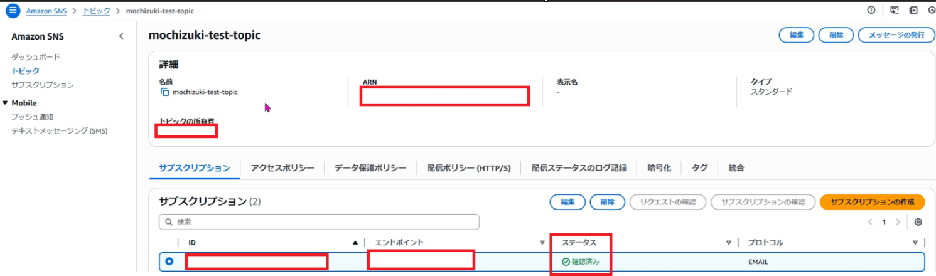Go to next page of subscriptions
The image size is (936, 276).
(x=898, y=222)
